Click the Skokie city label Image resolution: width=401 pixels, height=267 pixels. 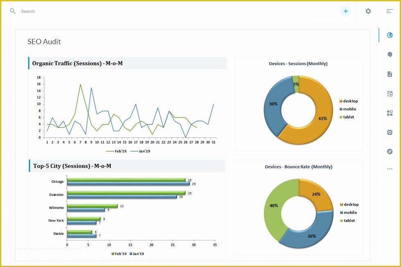point(58,233)
